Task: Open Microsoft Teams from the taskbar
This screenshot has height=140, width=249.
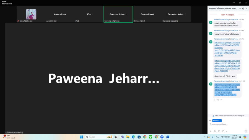Action: coord(122,137)
